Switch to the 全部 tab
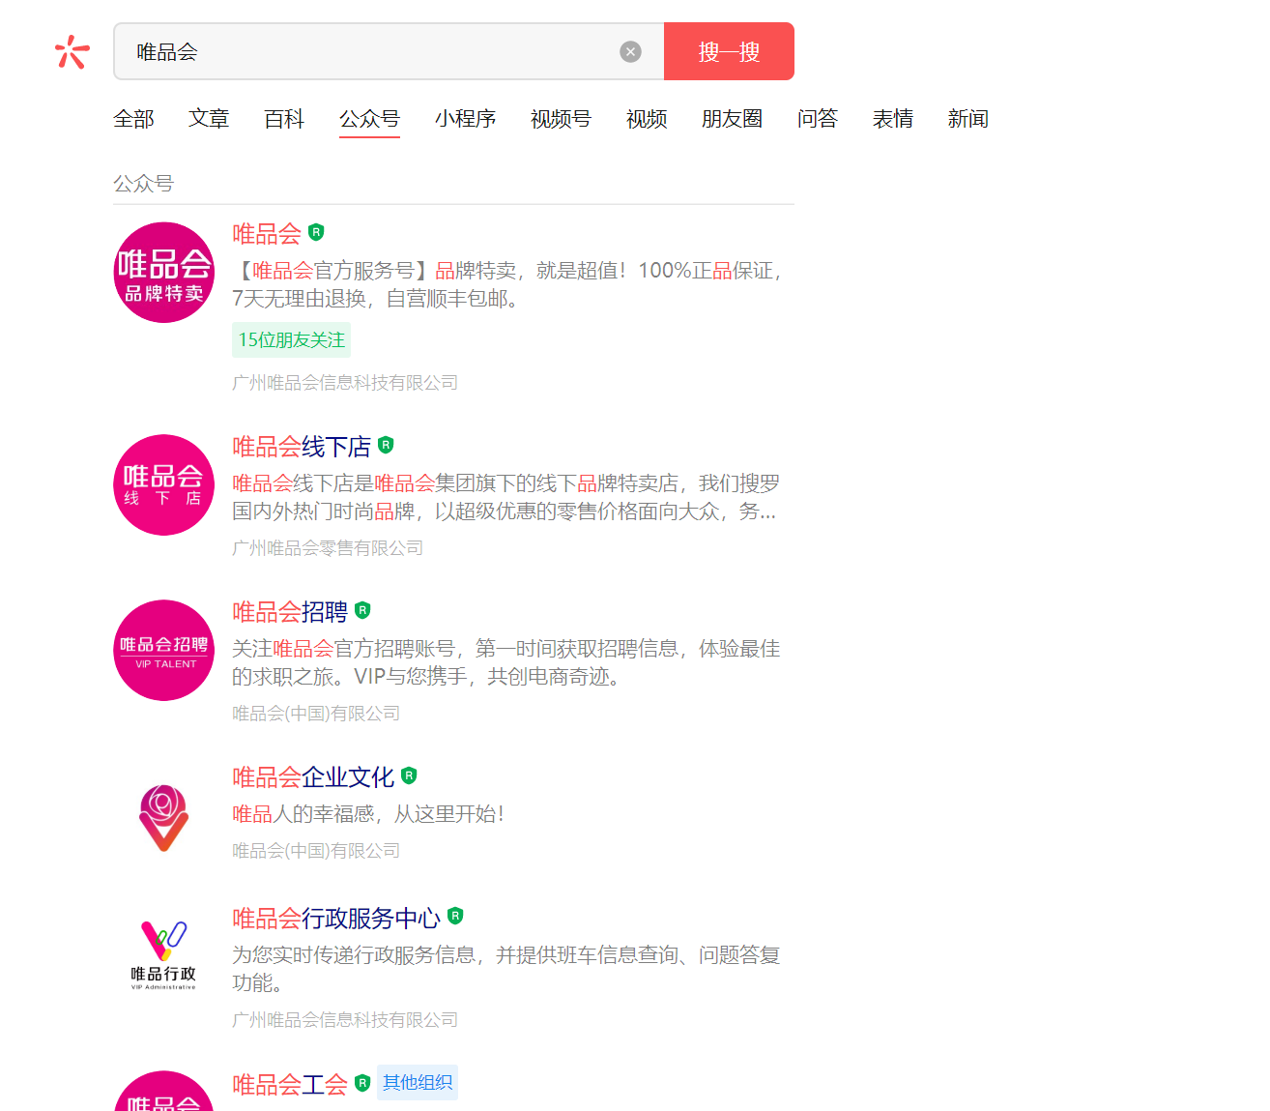1270x1111 pixels. tap(133, 119)
